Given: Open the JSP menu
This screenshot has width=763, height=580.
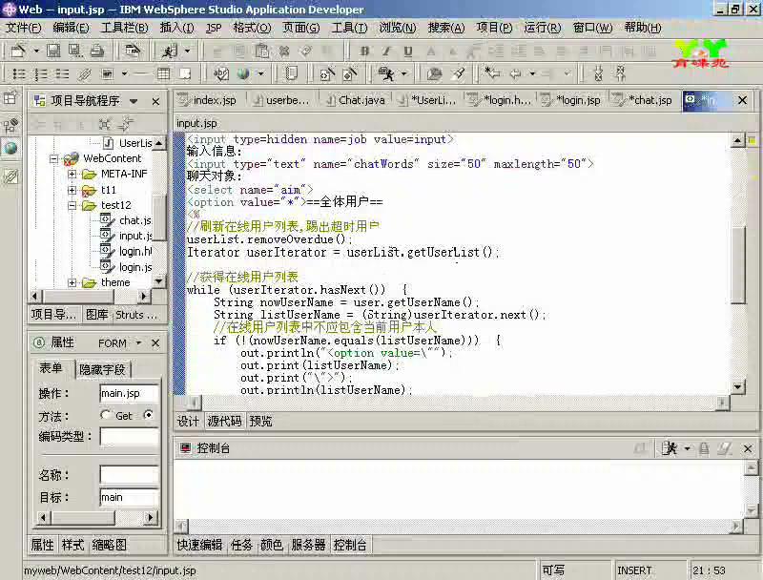Looking at the screenshot, I should click(x=213, y=28).
